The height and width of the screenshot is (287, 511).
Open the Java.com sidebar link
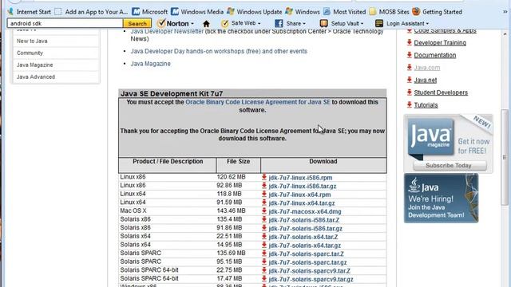tap(427, 68)
